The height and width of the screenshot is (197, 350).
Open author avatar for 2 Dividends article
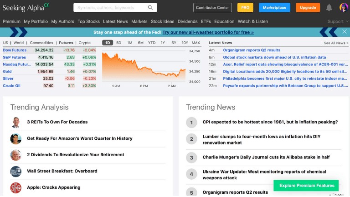click(16, 155)
